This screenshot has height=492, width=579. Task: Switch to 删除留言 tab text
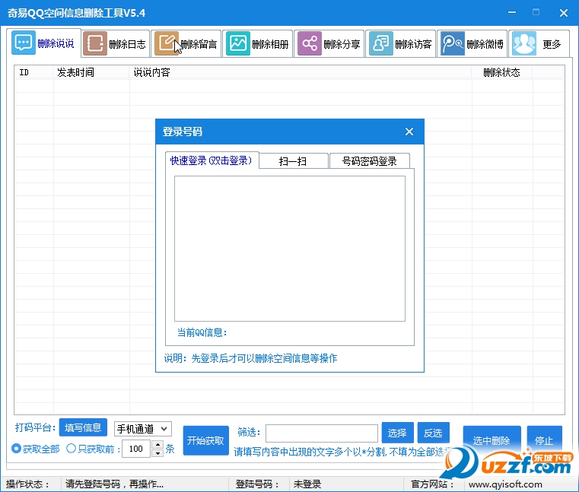click(x=199, y=45)
